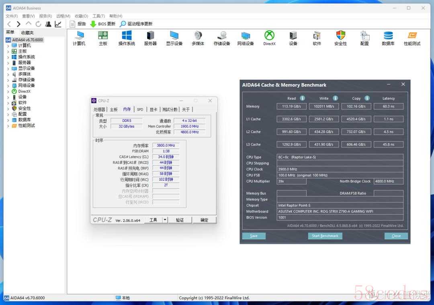Click the 工具 button in CPU-Z
Screen dimensions: 434x305
pyautogui.click(x=154, y=220)
